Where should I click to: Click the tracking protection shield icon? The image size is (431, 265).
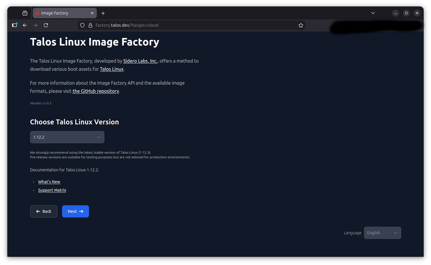coord(82,25)
